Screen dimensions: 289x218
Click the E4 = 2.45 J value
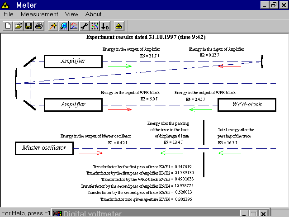pyautogui.click(x=195, y=100)
